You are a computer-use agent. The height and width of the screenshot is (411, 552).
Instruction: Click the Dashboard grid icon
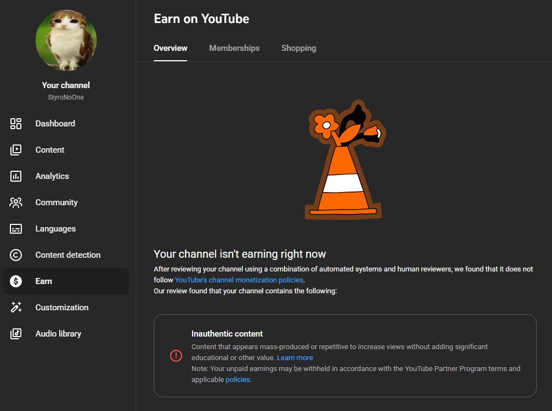[16, 124]
